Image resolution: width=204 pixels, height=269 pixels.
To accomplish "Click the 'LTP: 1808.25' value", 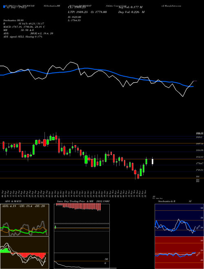I will pyautogui.click(x=78, y=12).
